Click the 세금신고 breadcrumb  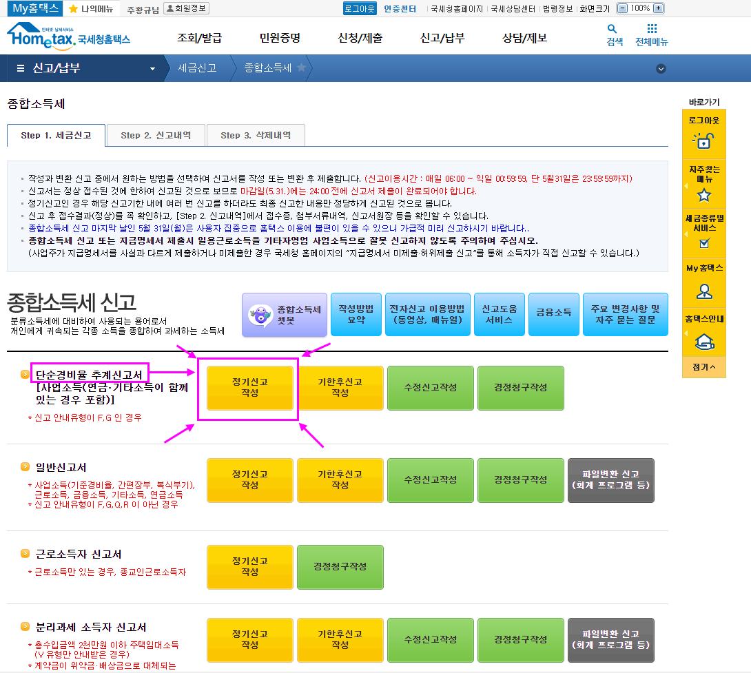point(197,68)
